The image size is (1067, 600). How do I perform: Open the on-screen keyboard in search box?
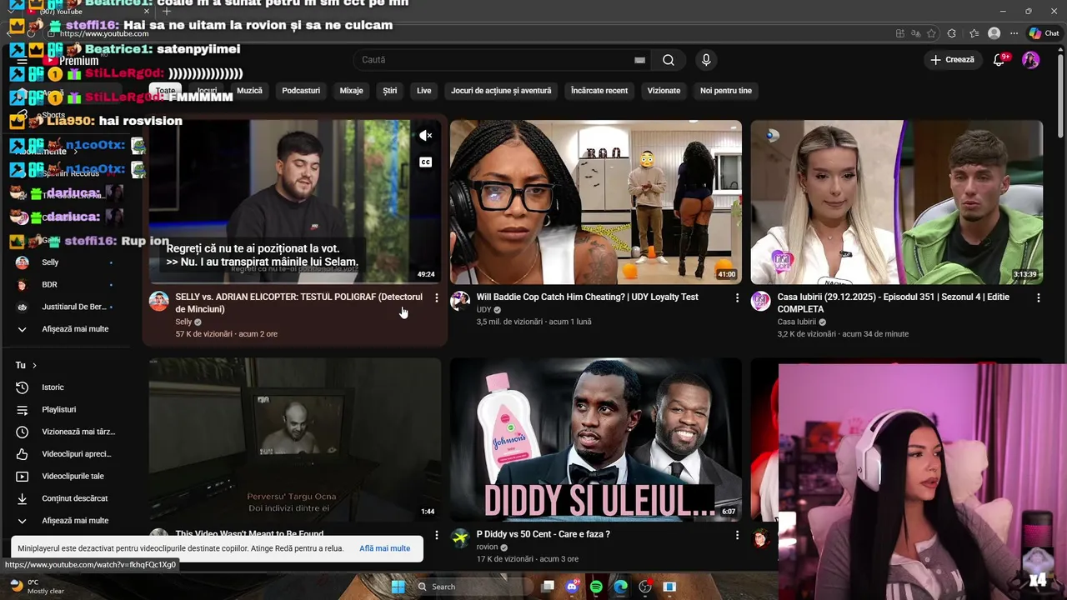point(639,60)
